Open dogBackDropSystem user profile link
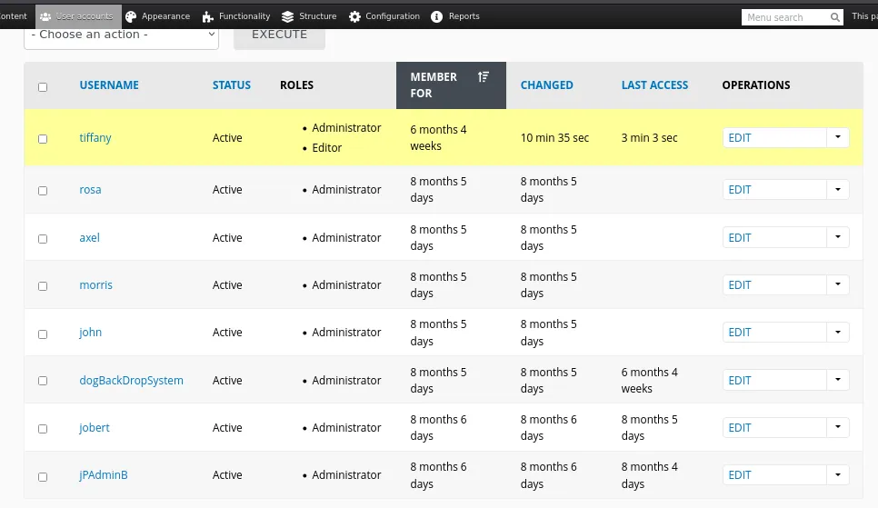 pos(131,380)
